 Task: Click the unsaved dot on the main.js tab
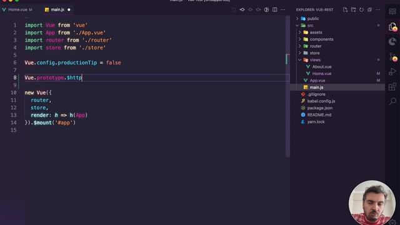click(69, 10)
